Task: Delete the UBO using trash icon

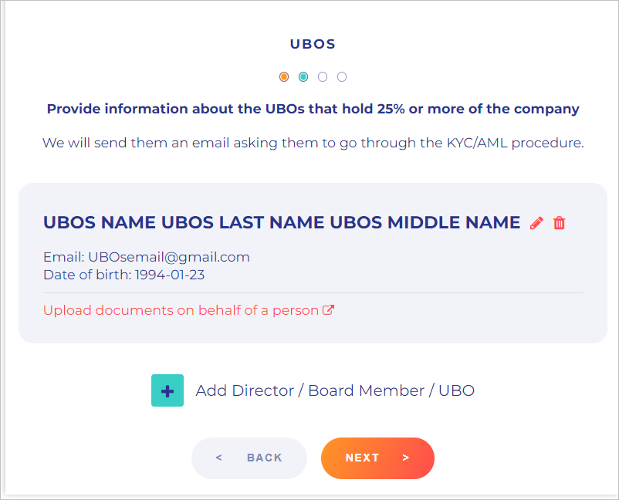Action: [x=560, y=223]
